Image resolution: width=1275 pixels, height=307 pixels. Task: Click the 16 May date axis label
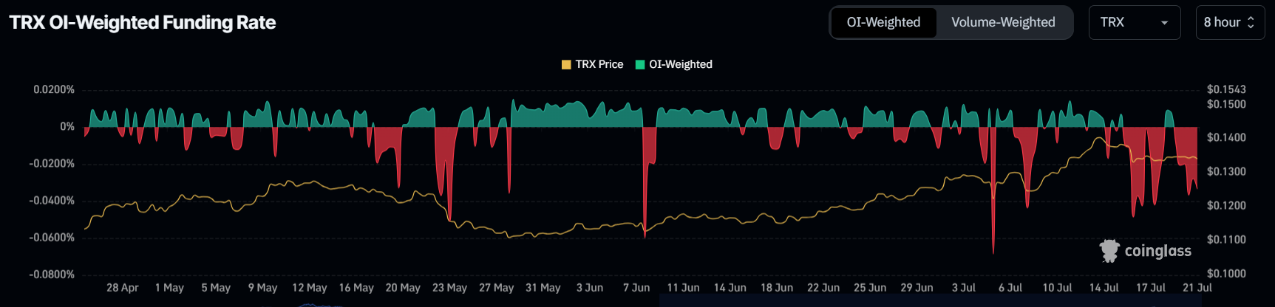click(356, 288)
